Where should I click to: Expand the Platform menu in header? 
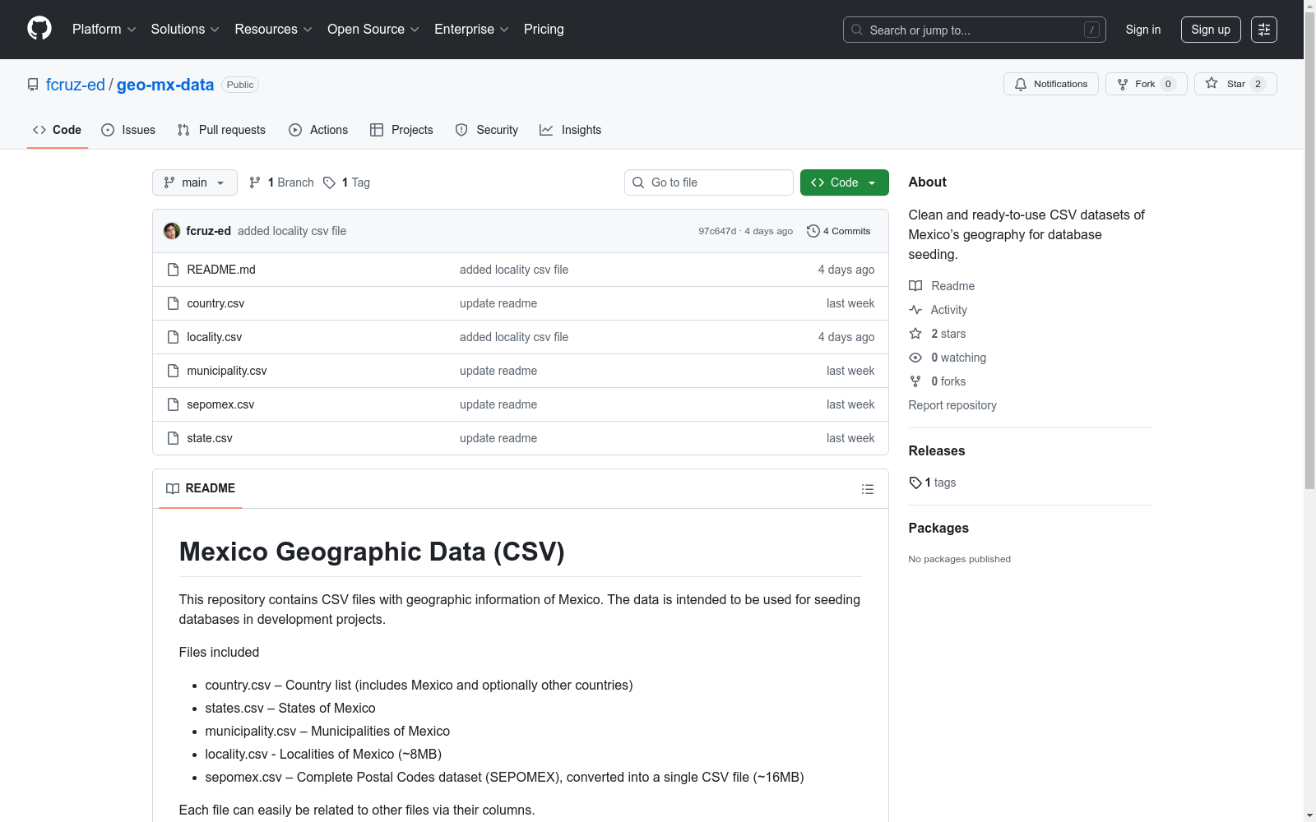tap(104, 30)
